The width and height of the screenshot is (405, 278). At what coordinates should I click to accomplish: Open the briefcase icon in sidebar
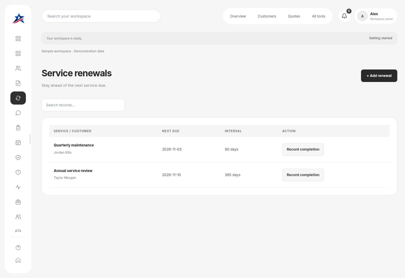point(18,202)
